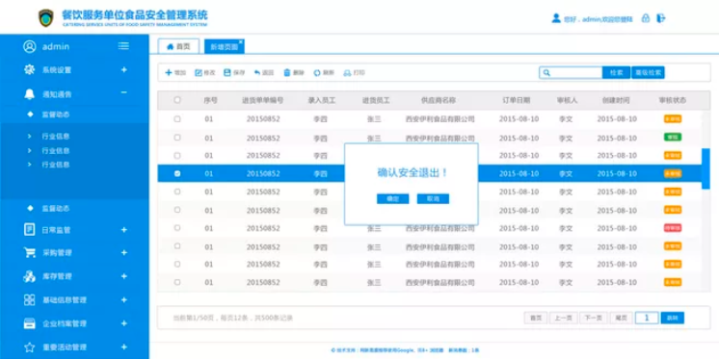Uncheck the checkbox in the highlighted blue row
The height and width of the screenshot is (359, 719).
point(177,173)
